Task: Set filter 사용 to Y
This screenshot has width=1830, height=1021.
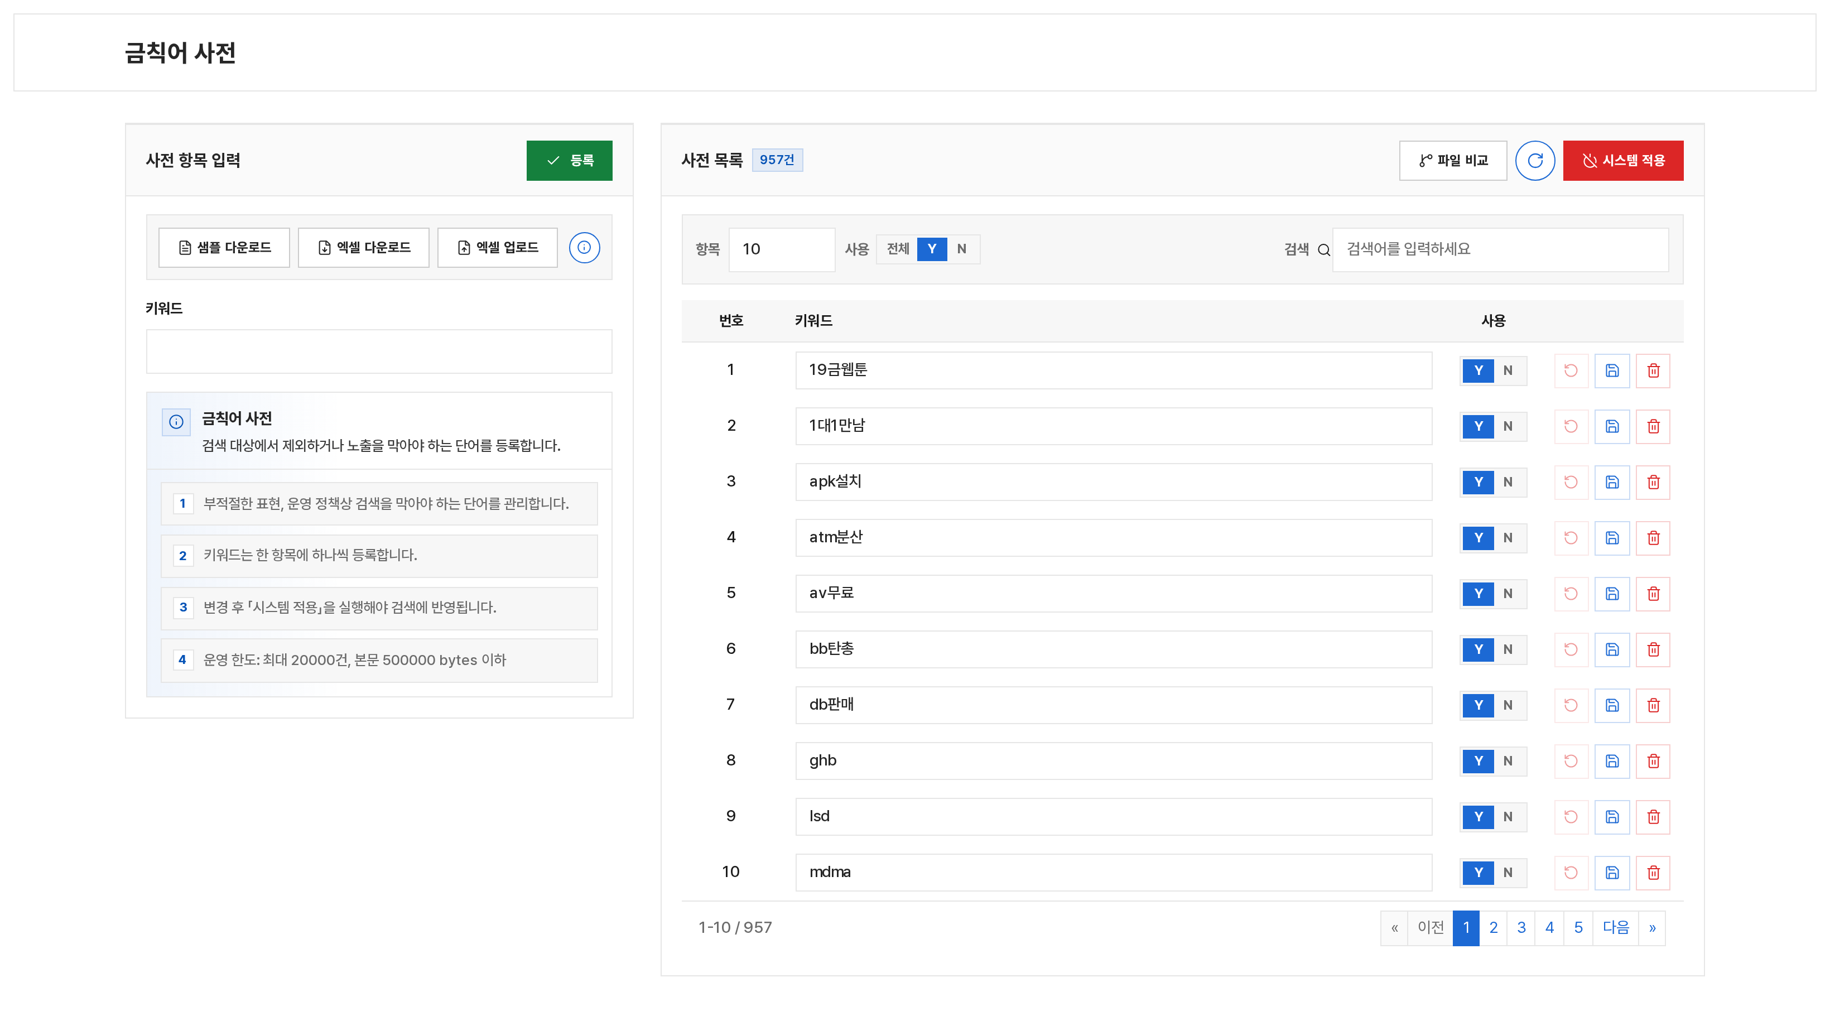Action: [931, 249]
